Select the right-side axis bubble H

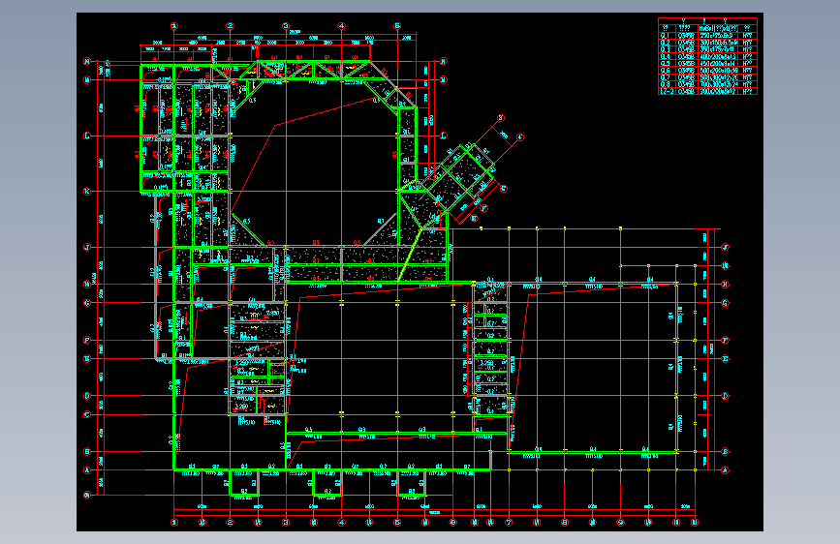pos(726,285)
